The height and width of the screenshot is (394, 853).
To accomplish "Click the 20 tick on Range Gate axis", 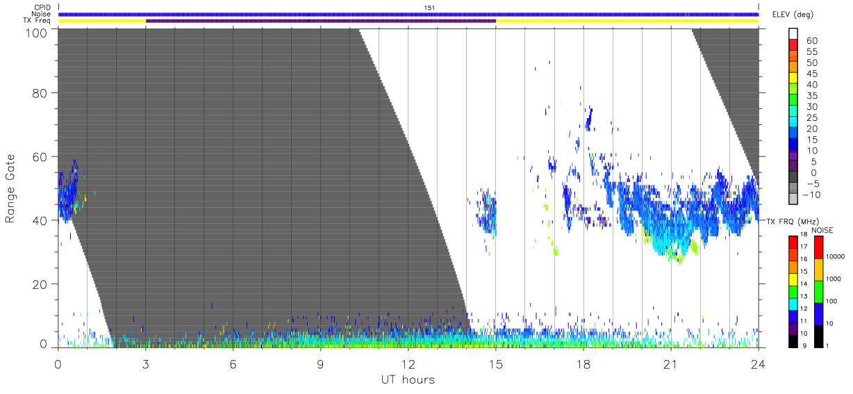I will click(40, 284).
